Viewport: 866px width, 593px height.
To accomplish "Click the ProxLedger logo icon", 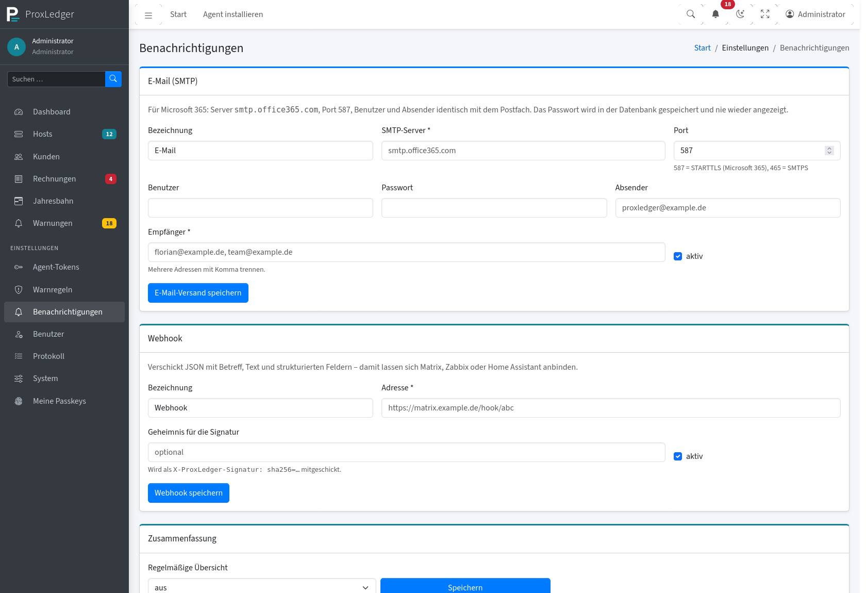I will 13,14.
